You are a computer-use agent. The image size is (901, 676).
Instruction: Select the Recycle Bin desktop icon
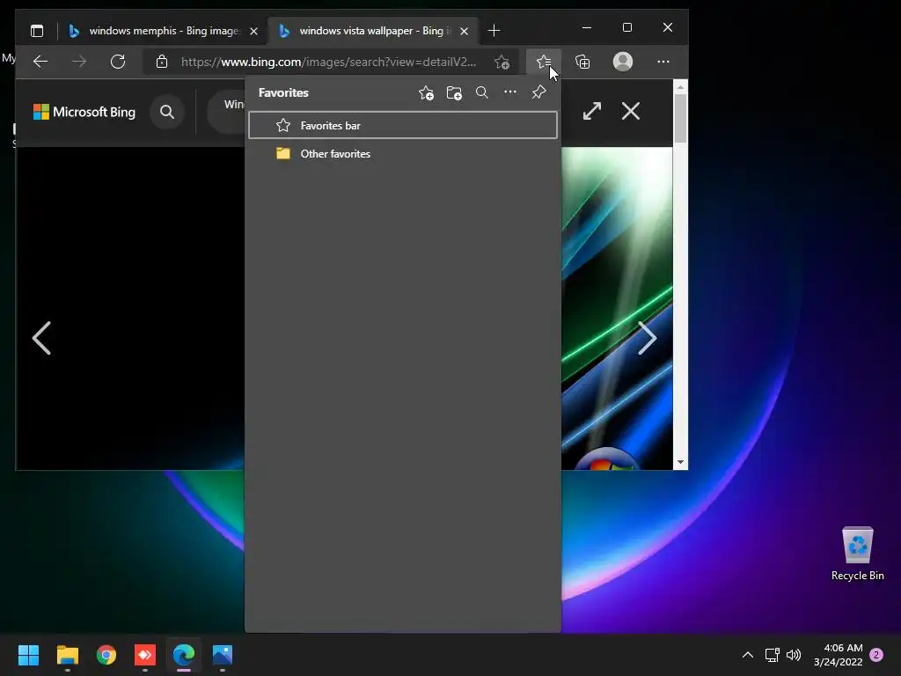click(x=857, y=554)
